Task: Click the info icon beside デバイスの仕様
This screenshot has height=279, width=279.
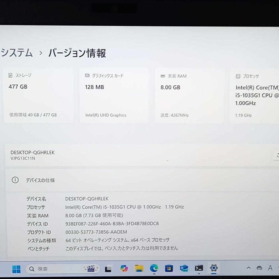Action: [x=15, y=180]
